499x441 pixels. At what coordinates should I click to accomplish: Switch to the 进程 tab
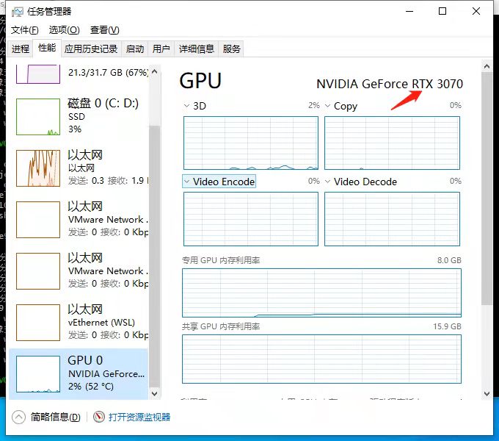coord(21,49)
